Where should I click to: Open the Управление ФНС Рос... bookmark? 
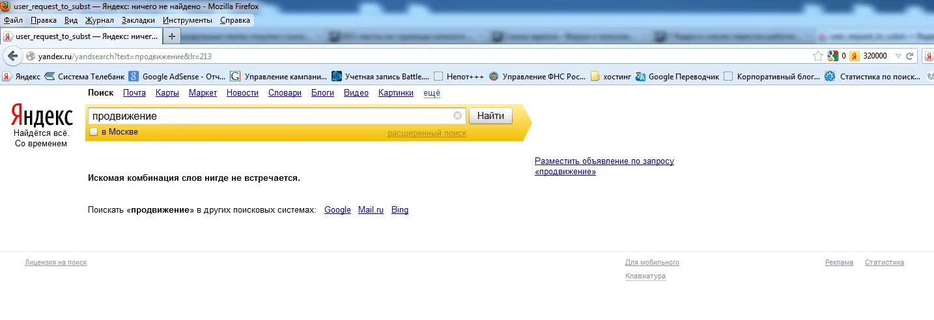pyautogui.click(x=537, y=76)
